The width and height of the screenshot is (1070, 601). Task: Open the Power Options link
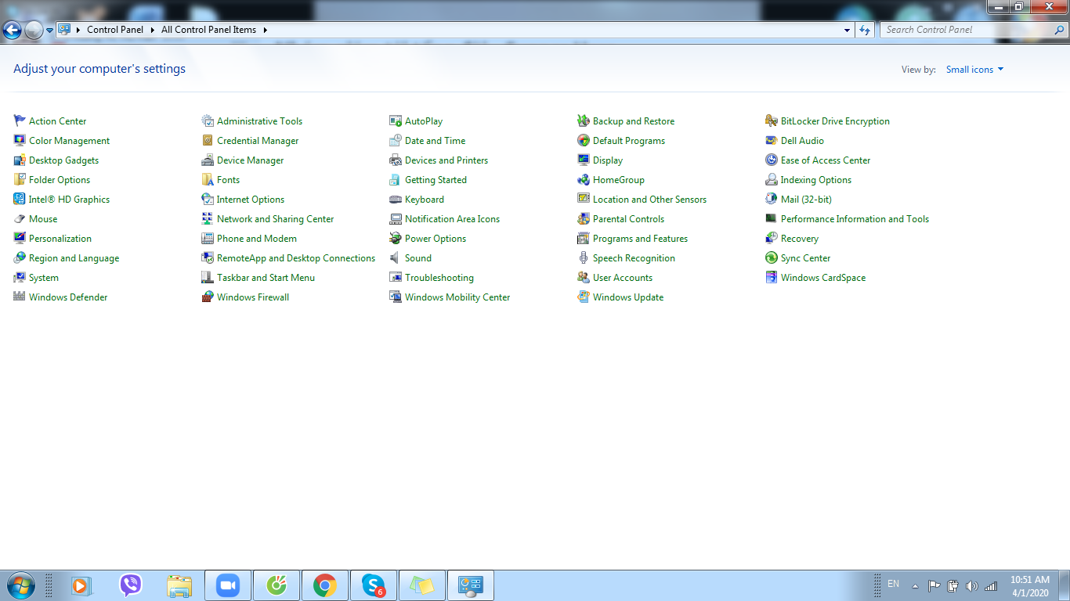pyautogui.click(x=436, y=239)
